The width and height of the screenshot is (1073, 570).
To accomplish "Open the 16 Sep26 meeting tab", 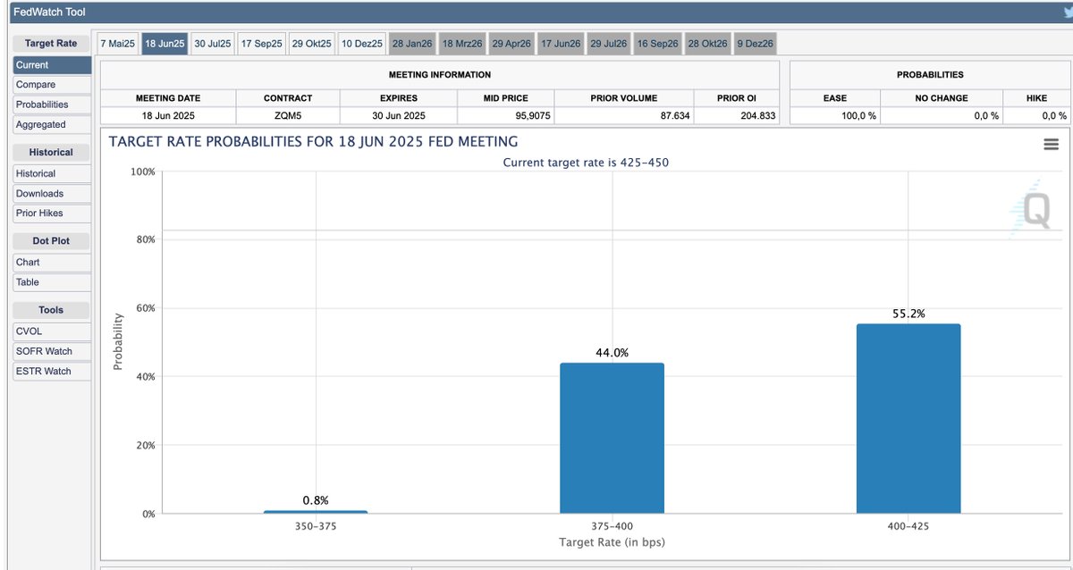I will 658,44.
